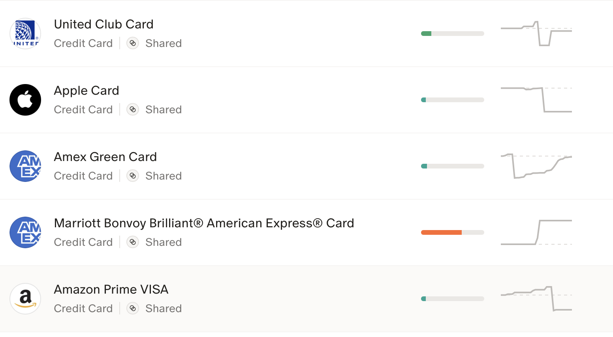Click the Marriott Bonvoy Amex logo
Screen dimensions: 613x337
click(25, 232)
